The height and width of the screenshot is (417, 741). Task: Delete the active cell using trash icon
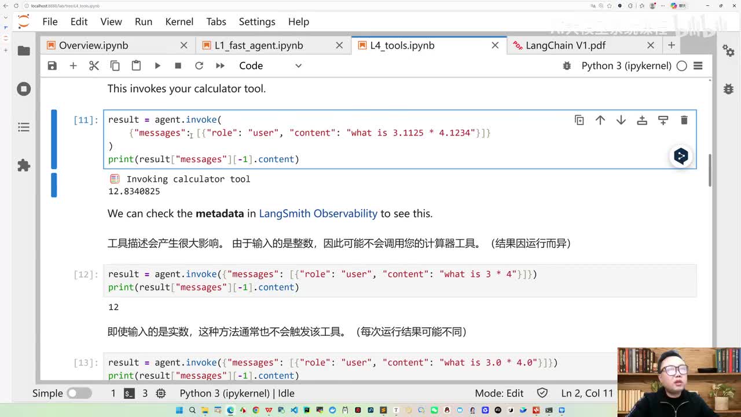[x=684, y=120]
